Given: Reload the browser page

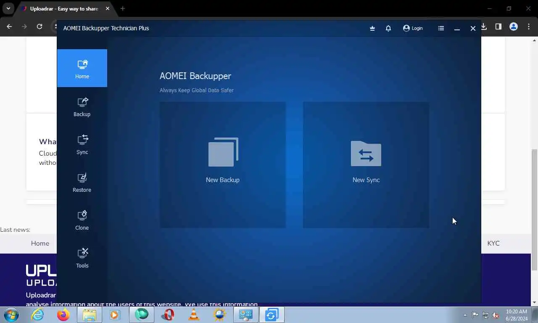Looking at the screenshot, I should (40, 26).
